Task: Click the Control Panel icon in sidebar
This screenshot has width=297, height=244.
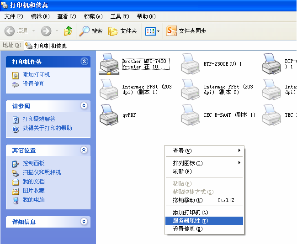Action: coord(16,164)
